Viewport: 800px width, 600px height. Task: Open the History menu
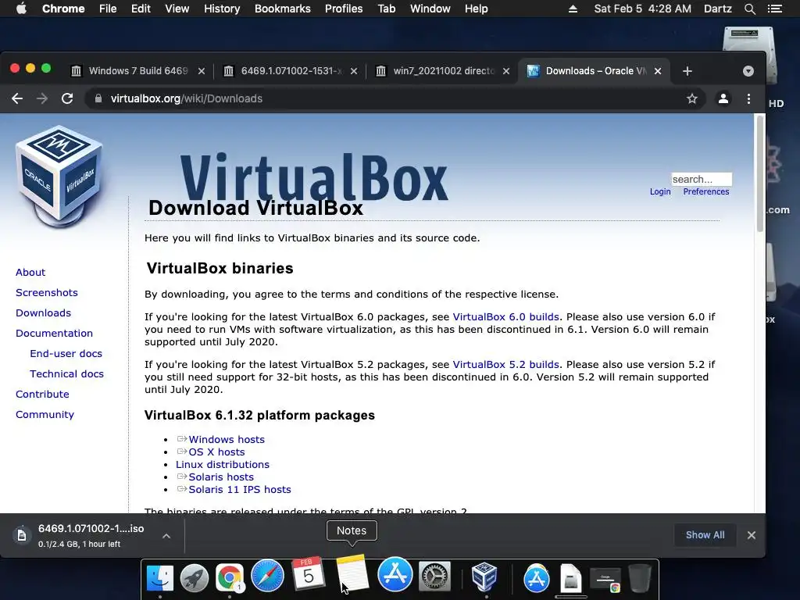coord(222,9)
